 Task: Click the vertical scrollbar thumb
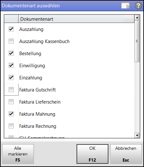pos(137,41)
